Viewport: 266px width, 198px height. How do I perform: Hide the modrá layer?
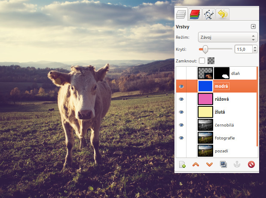[181, 87]
